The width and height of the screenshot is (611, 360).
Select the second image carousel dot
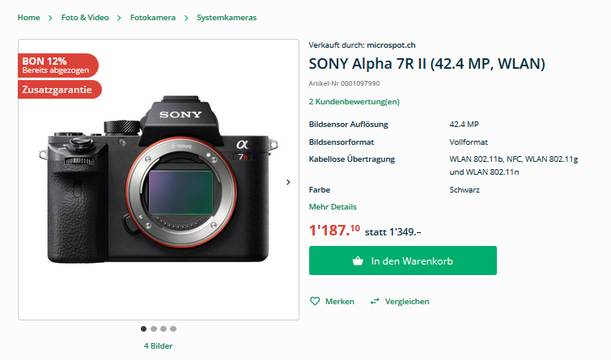click(154, 328)
